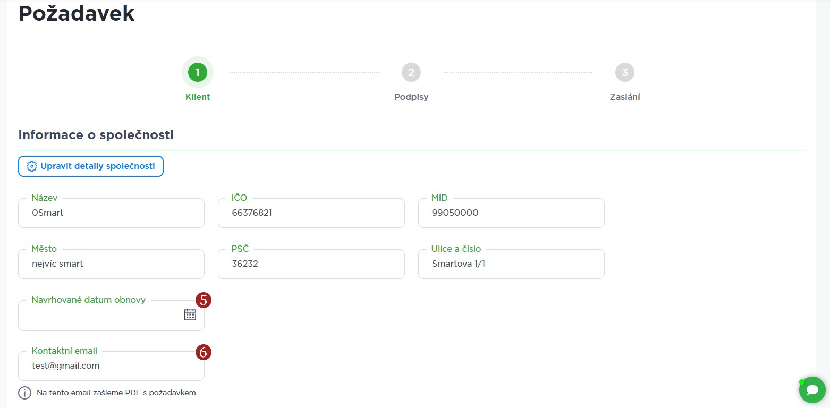This screenshot has width=830, height=408.
Task: Select the Klient step label
Action: tap(198, 97)
